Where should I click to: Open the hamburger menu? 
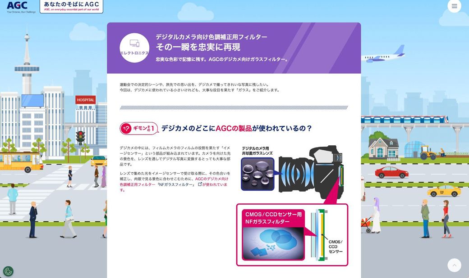(x=454, y=6)
